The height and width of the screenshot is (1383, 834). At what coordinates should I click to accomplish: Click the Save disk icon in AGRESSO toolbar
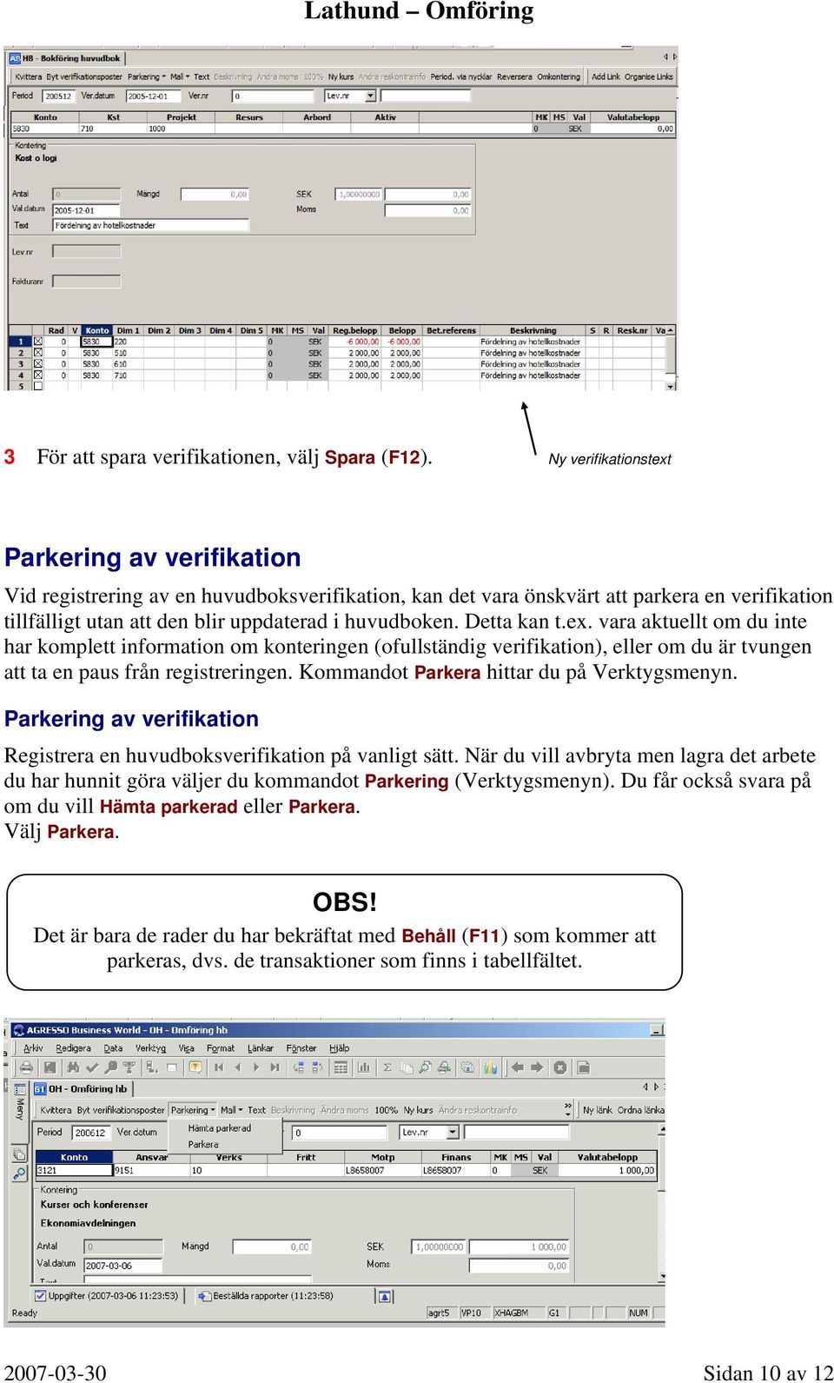pyautogui.click(x=50, y=1067)
